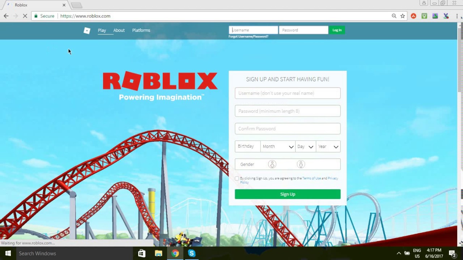Open a new browser tab
Image resolution: width=463 pixels, height=260 pixels.
pyautogui.click(x=77, y=5)
